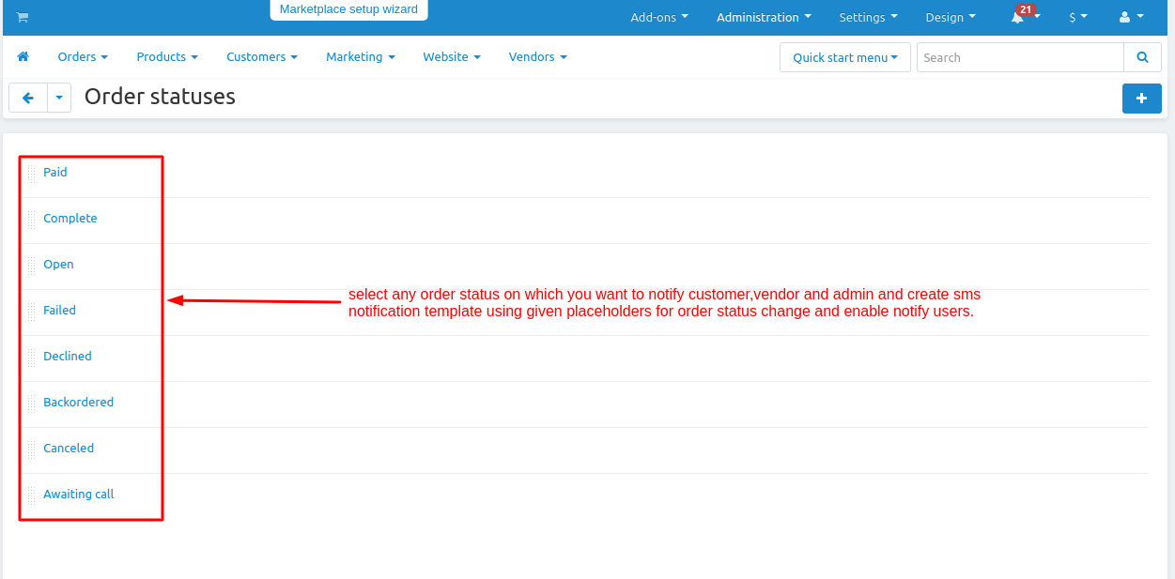Expand the caret next to back arrow
Viewport: 1175px width, 579px height.
pos(59,98)
